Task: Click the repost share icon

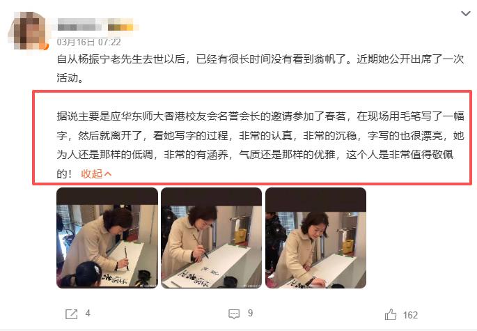Action: [x=72, y=314]
